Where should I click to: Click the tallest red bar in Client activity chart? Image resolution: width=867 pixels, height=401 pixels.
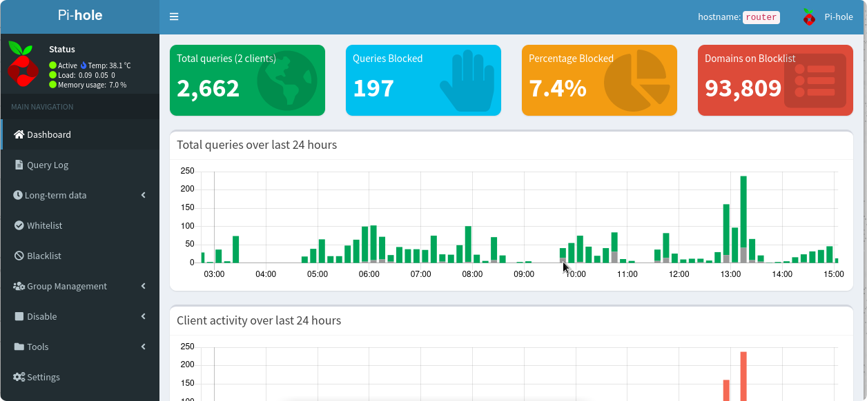coord(743,376)
